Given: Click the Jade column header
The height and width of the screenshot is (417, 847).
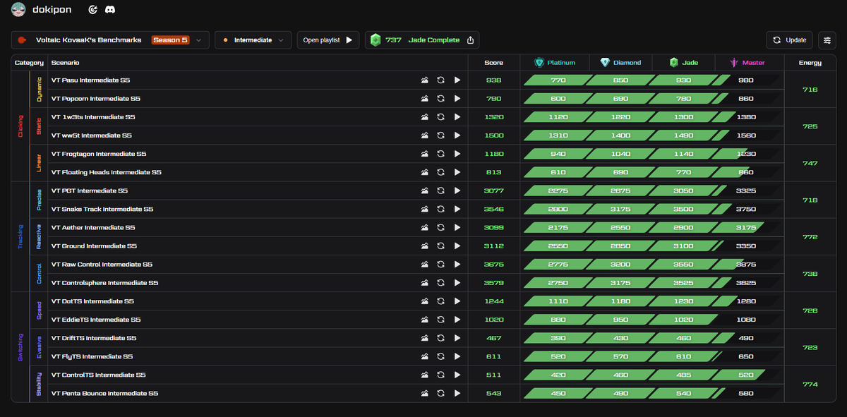Looking at the screenshot, I should [x=684, y=62].
